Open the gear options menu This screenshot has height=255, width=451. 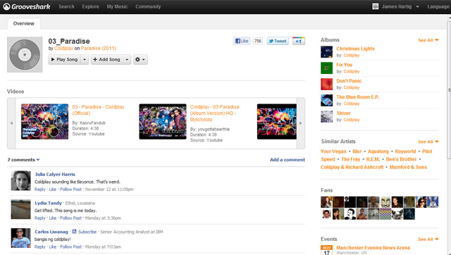point(140,59)
